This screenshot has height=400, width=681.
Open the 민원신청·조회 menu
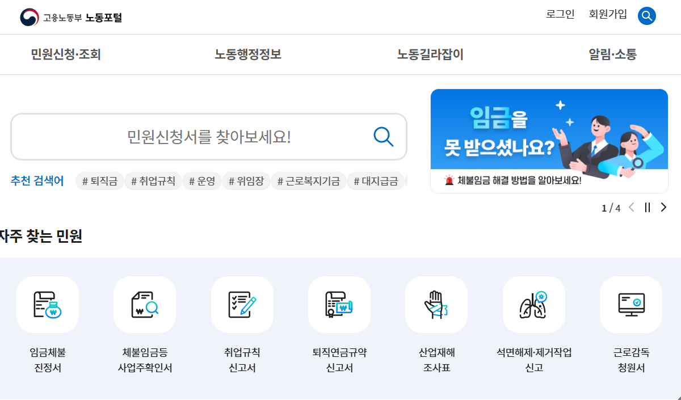tap(65, 54)
